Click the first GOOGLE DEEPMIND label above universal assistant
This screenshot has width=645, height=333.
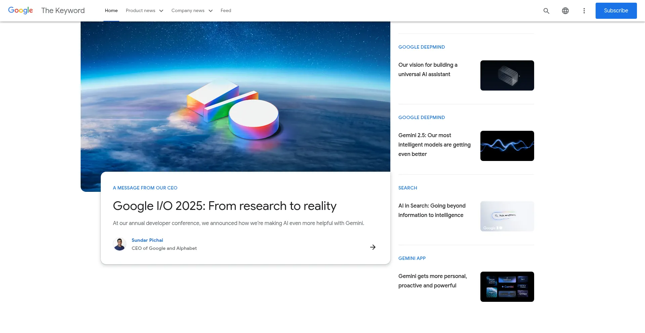pyautogui.click(x=422, y=47)
